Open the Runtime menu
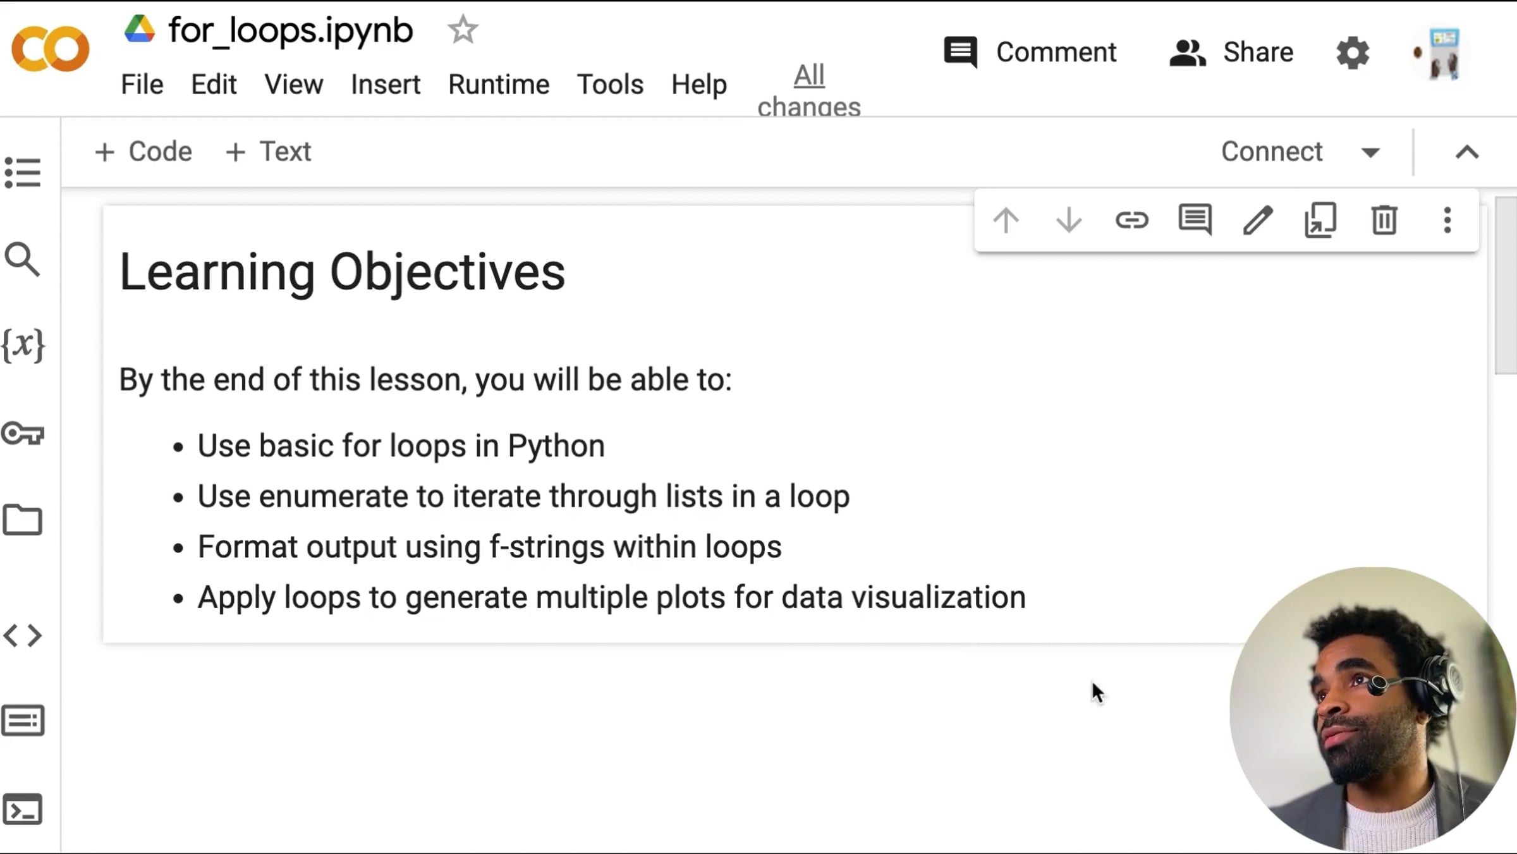The width and height of the screenshot is (1517, 854). point(499,84)
